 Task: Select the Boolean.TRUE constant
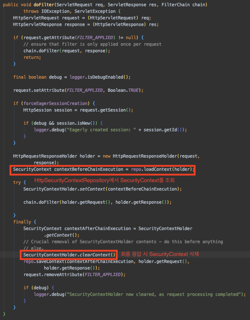pos(123,90)
